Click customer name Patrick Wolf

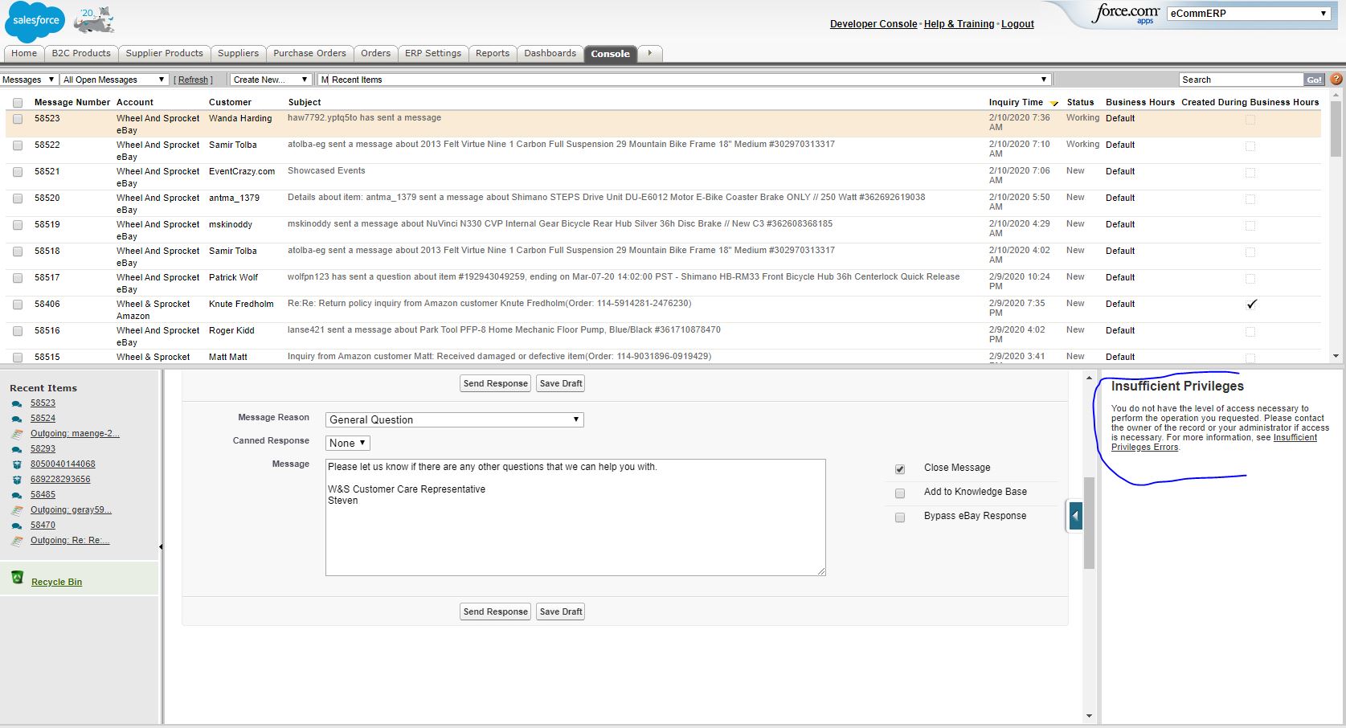(233, 277)
